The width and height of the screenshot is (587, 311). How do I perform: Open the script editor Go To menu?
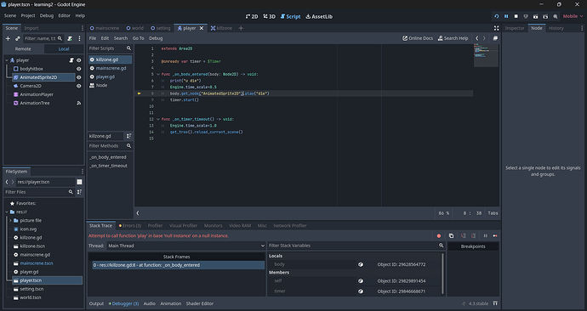click(x=138, y=38)
